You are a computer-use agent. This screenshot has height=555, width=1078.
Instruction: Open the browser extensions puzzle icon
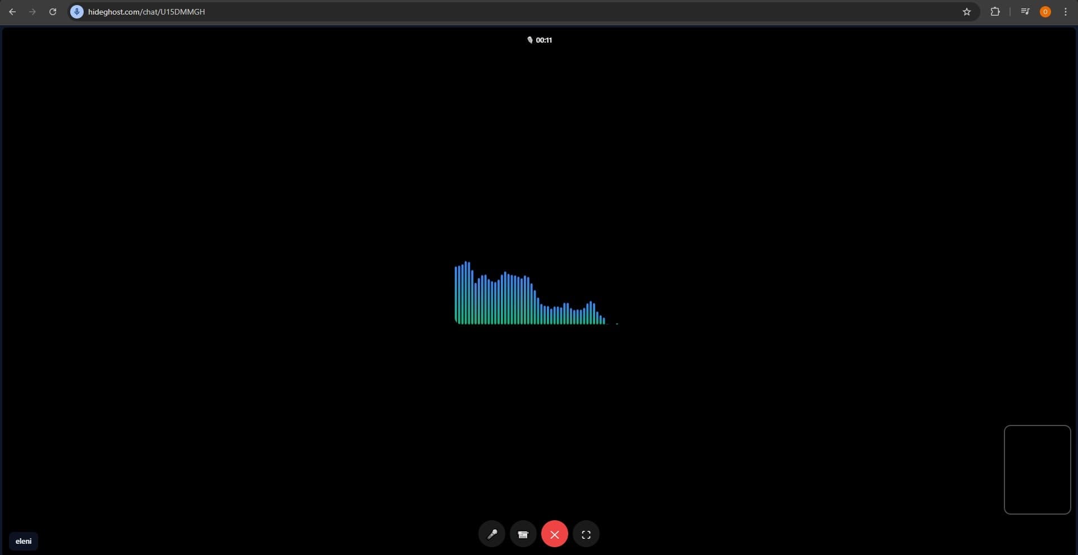[x=995, y=11]
